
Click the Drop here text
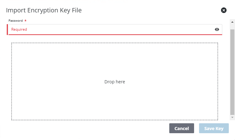coord(115,82)
